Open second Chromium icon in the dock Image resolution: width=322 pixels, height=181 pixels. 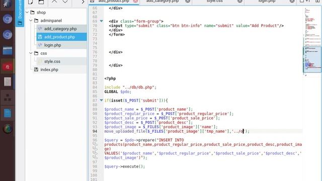pos(8,35)
